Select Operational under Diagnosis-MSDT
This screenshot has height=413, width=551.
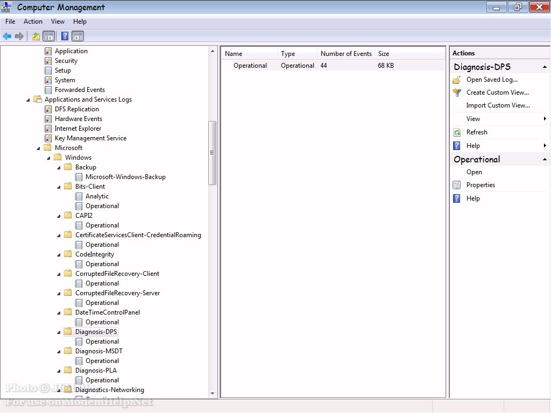(102, 361)
